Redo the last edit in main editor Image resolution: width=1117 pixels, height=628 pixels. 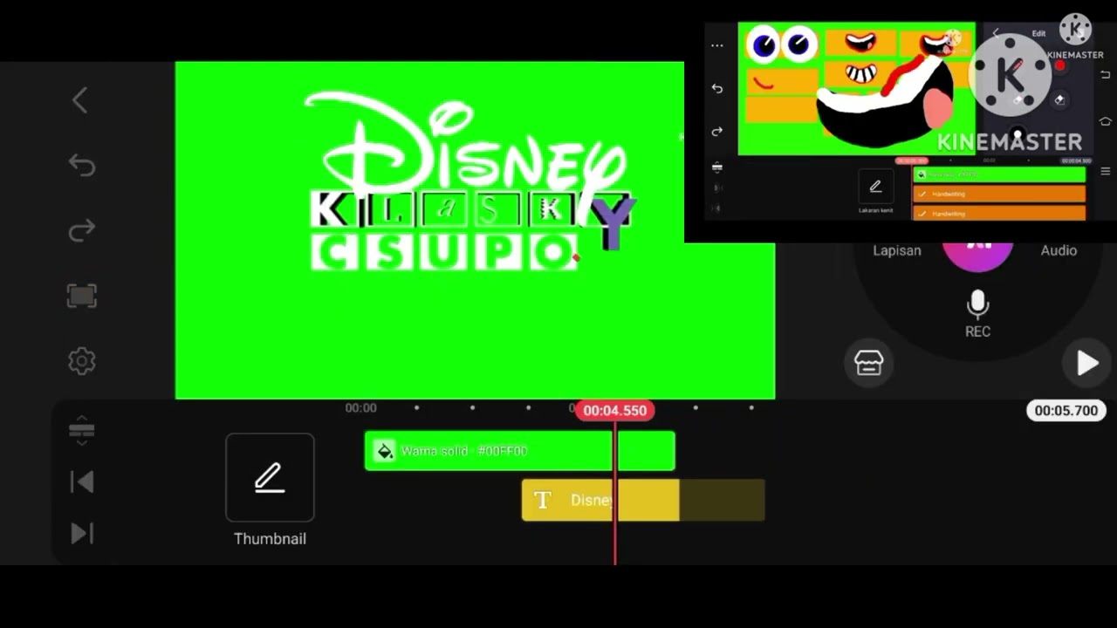(82, 230)
